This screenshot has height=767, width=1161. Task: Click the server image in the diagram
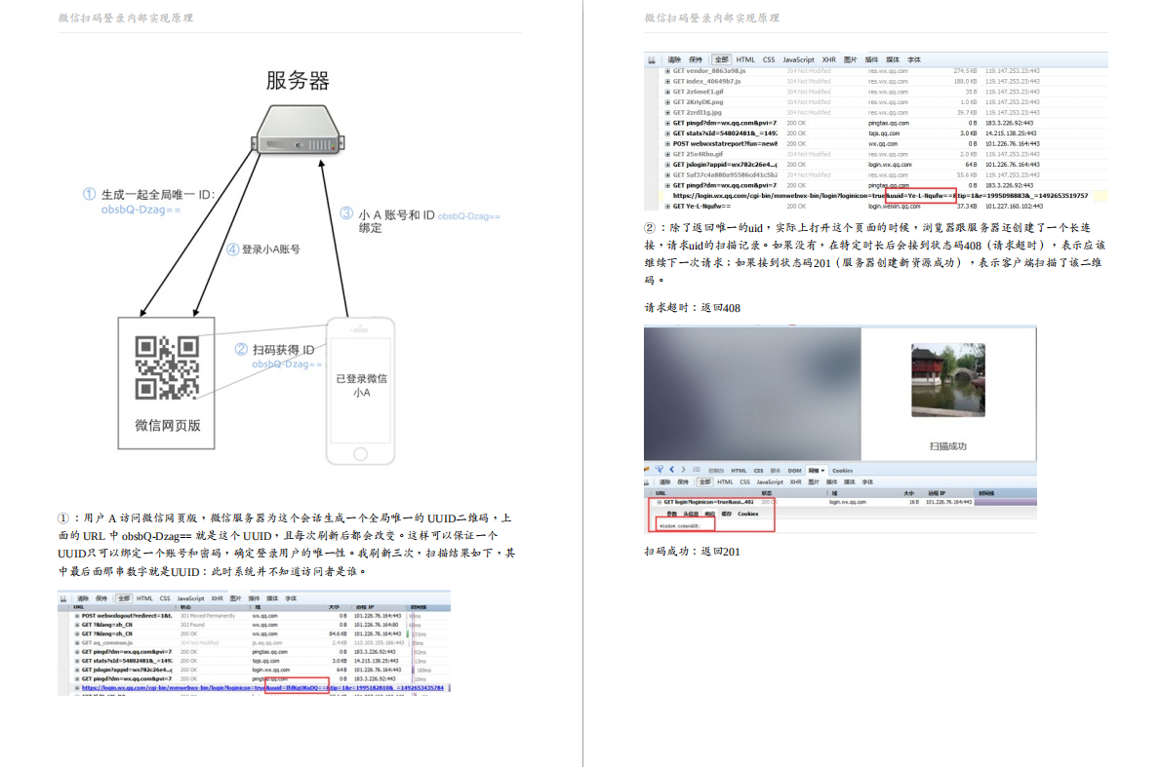point(299,130)
